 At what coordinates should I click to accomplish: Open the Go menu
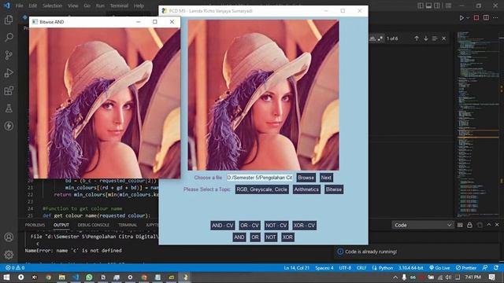[x=87, y=6]
